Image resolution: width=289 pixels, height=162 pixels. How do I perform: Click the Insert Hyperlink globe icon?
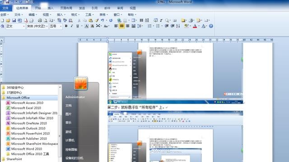[x=119, y=20]
